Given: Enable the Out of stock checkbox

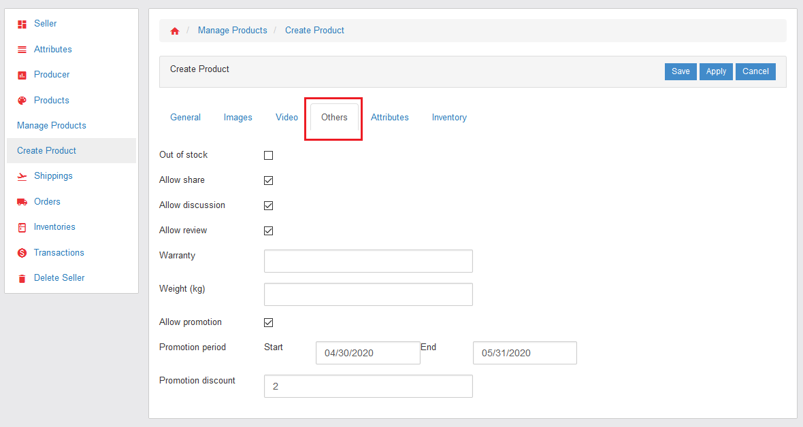Looking at the screenshot, I should coord(268,155).
